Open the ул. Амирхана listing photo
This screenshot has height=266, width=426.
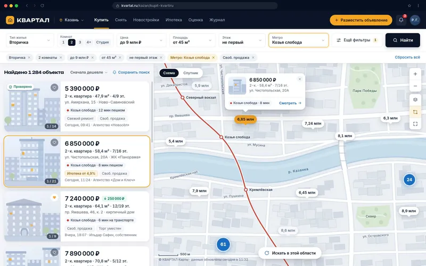click(x=32, y=106)
